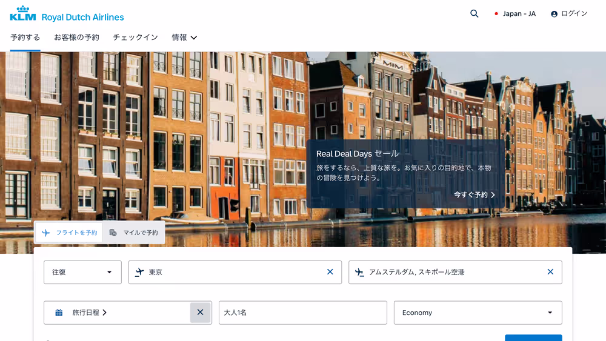
Task: Click the 今すぐ予約 promo link
Action: [474, 195]
